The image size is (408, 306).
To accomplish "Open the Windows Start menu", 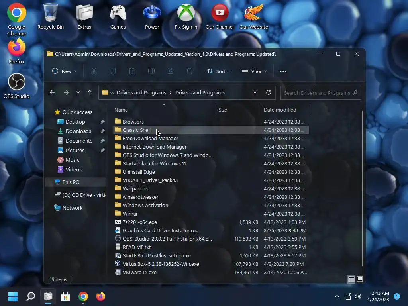I will point(13,296).
